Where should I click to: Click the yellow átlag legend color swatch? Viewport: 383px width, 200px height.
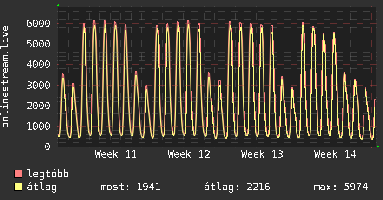click(x=19, y=187)
